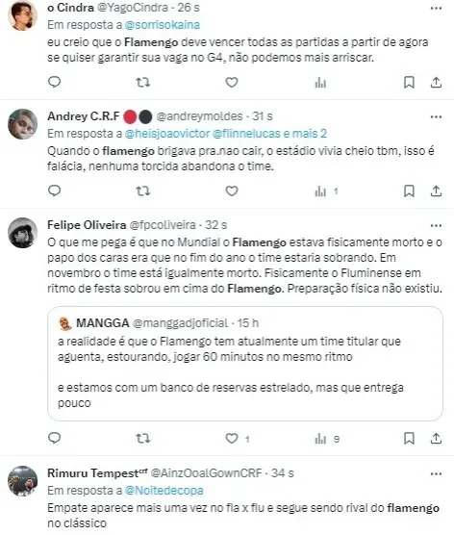The height and width of the screenshot is (535, 454).
Task: Open more options for Felipe Oliveira's tweet
Action: (x=436, y=225)
